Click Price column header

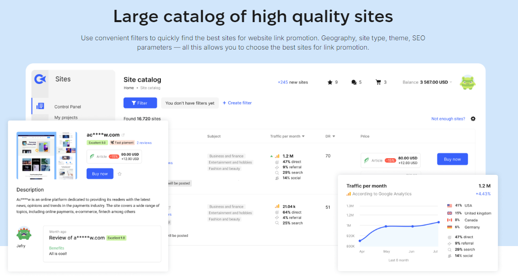point(365,136)
